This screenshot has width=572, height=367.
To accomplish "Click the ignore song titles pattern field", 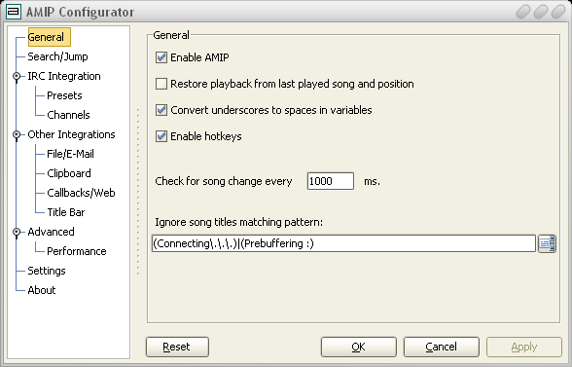I will click(x=343, y=243).
